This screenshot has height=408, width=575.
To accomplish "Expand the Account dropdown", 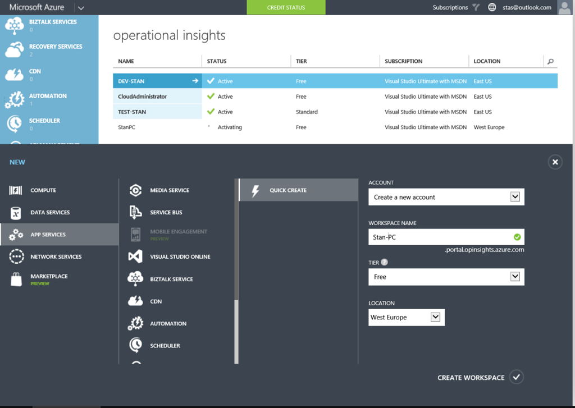I will [515, 197].
